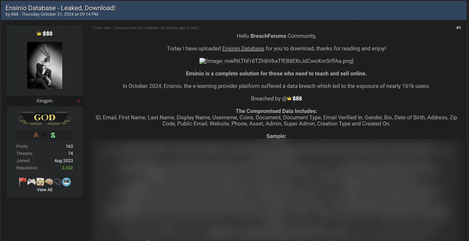Click the @888 mention after Breached by

click(294, 99)
